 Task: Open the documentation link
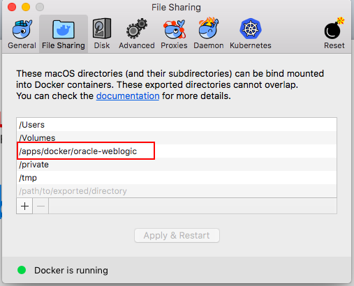128,96
